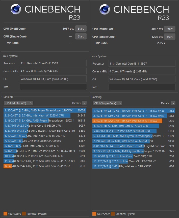Image resolution: width=179 pixels, height=218 pixels.
Task: Select Threadripper 1950X row scoring 945
Action: [134, 151]
